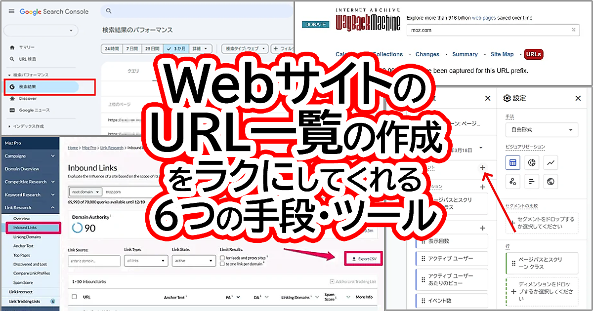Switch to the line chart visualization
Image resolution: width=593 pixels, height=311 pixels.
tap(551, 162)
